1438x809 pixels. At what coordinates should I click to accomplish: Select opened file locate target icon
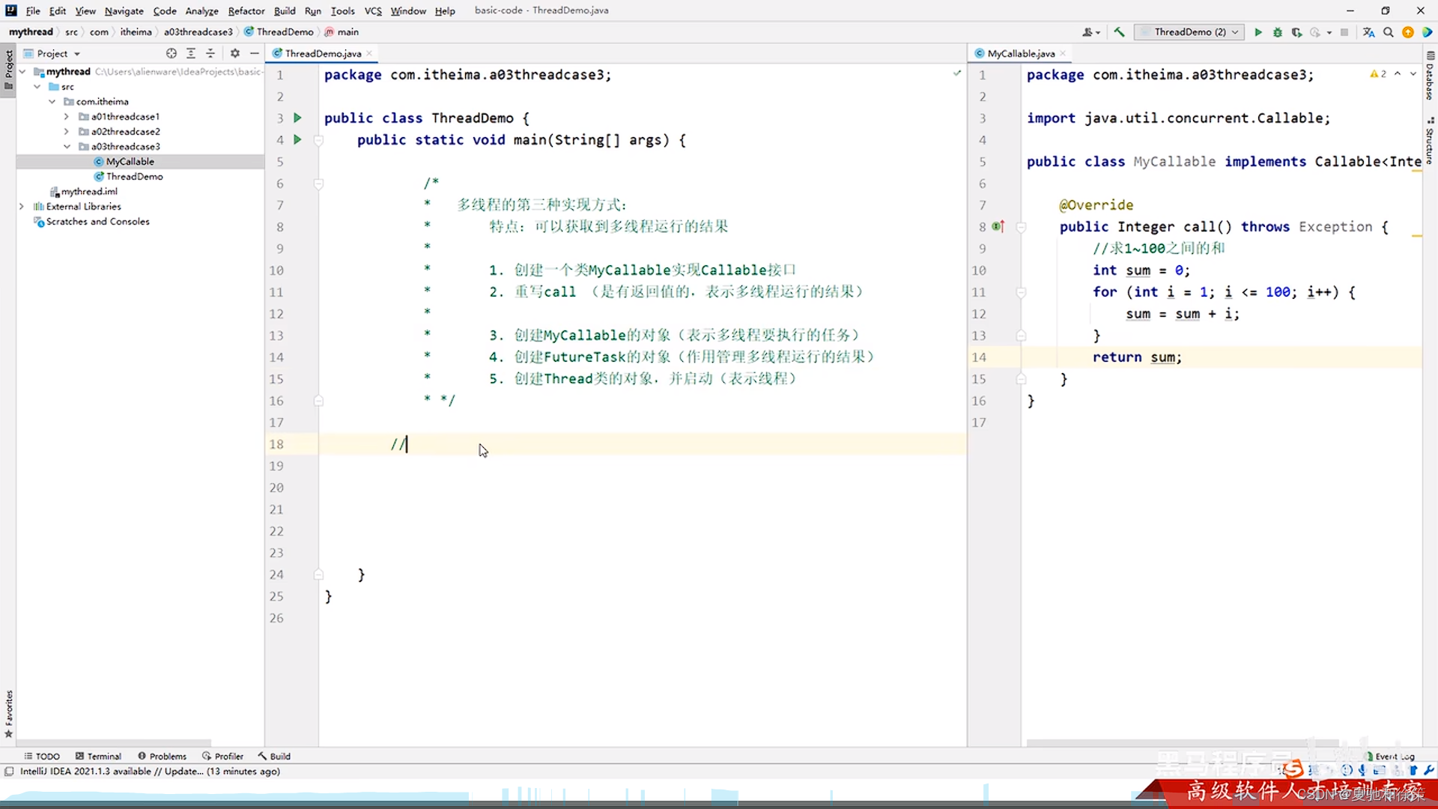(172, 53)
